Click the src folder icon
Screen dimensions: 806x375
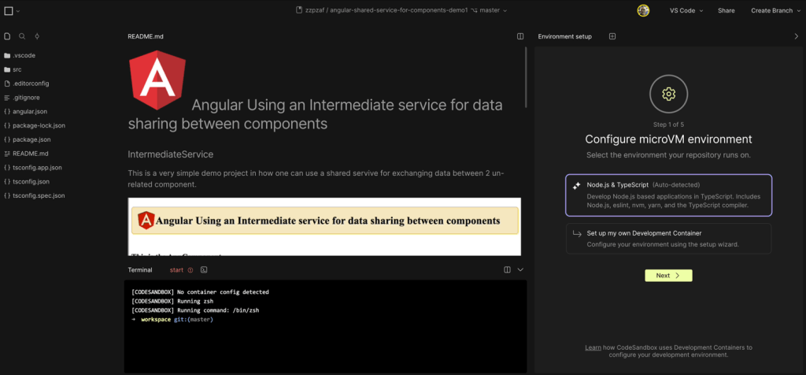point(7,69)
